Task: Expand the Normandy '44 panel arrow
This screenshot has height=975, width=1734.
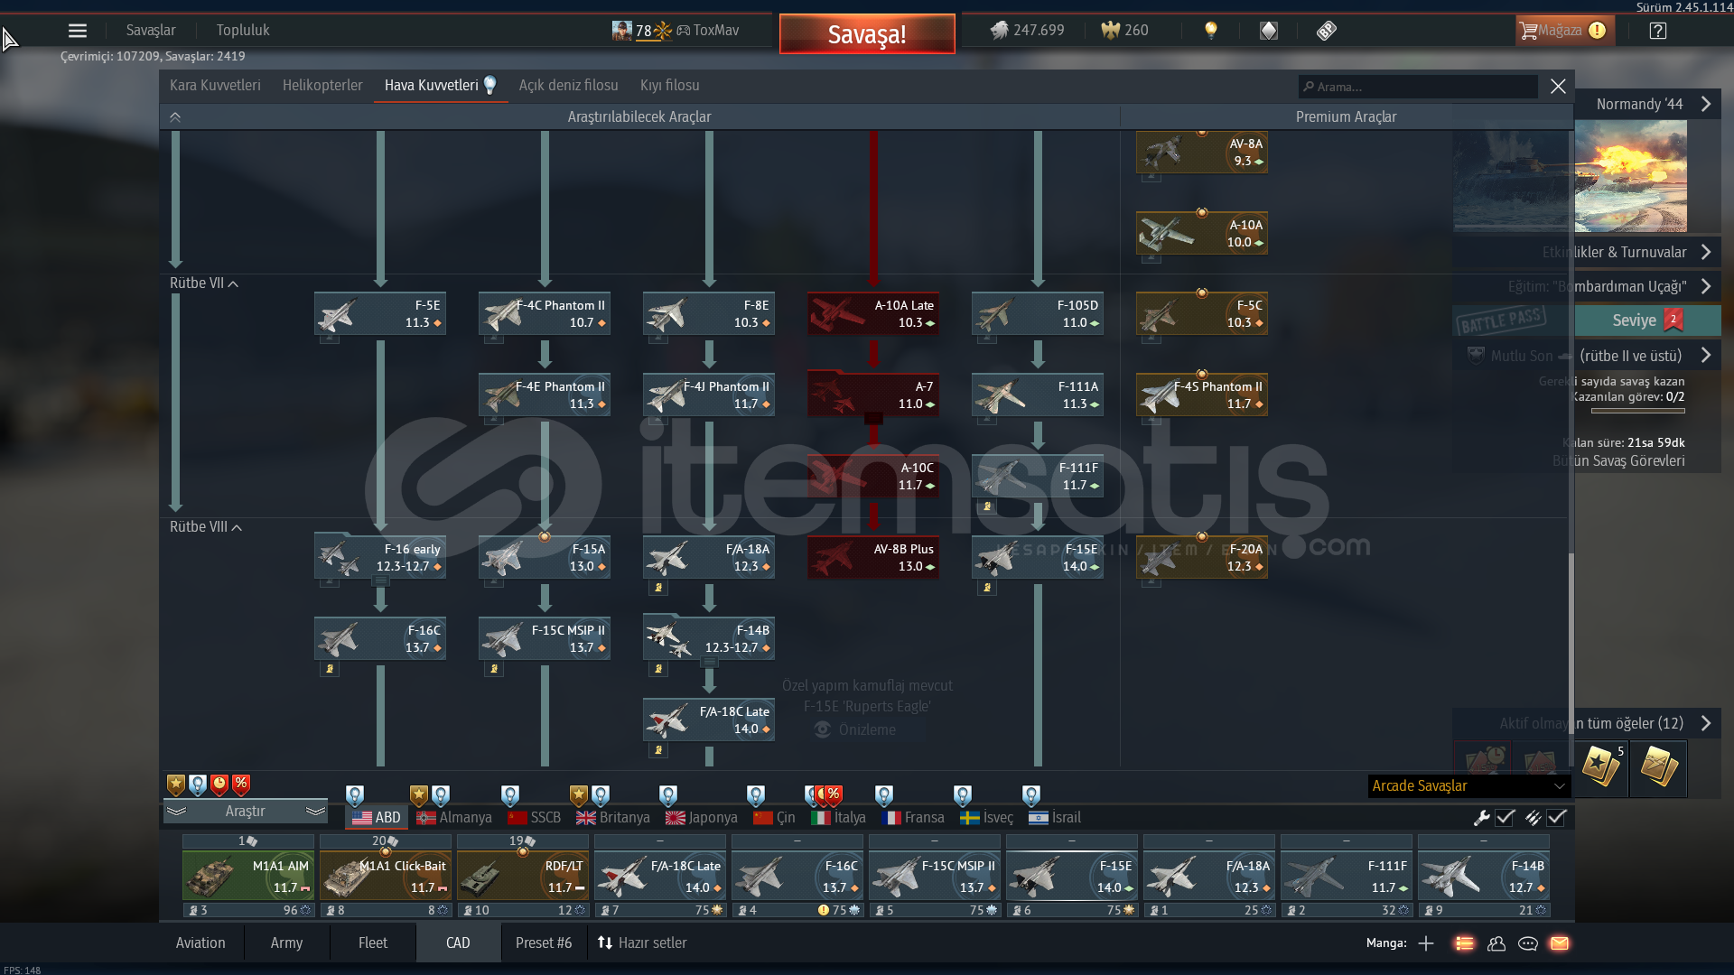Action: click(x=1706, y=104)
